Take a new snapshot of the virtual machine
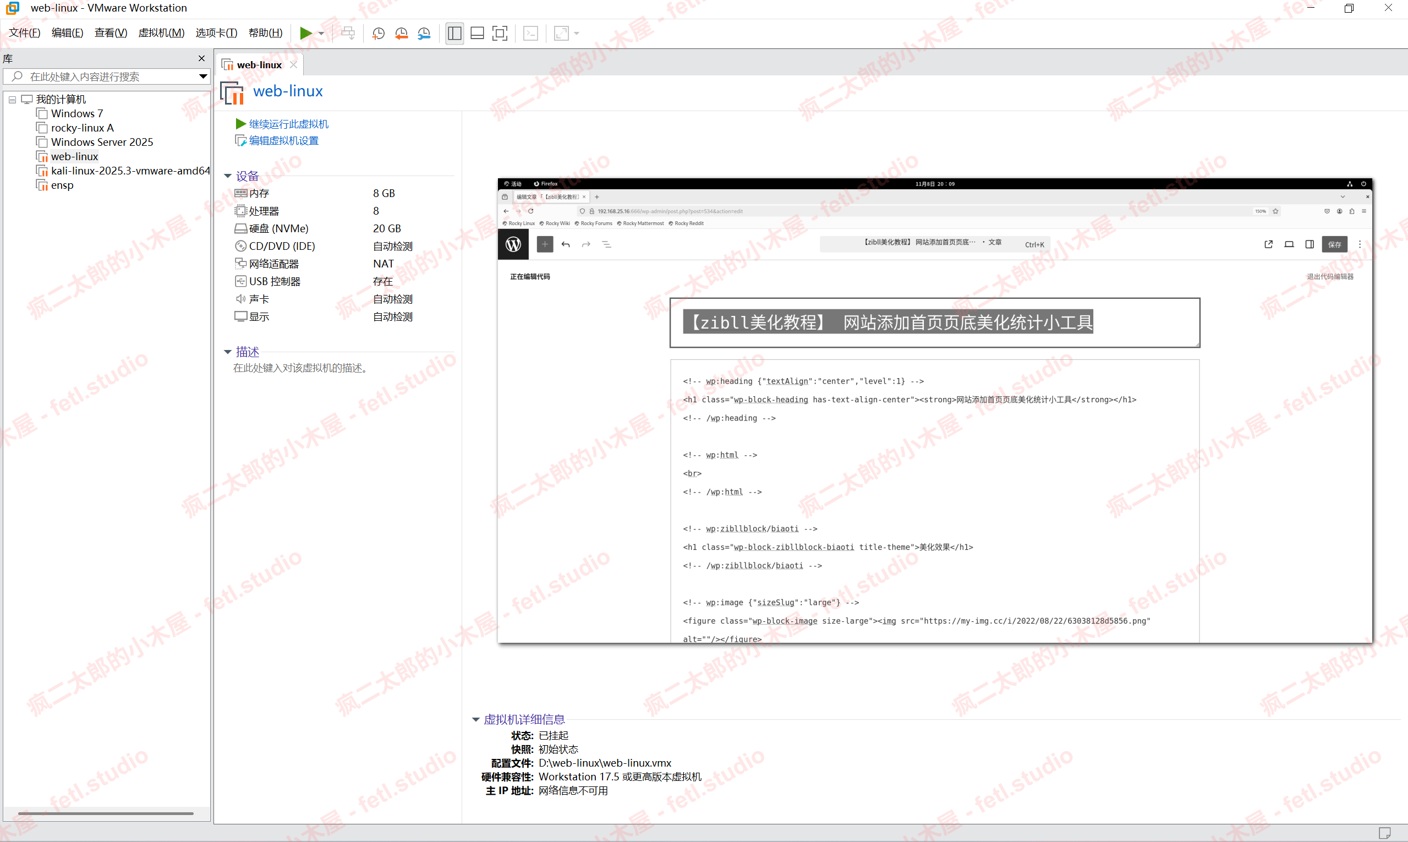Viewport: 1408px width, 842px height. point(378,33)
